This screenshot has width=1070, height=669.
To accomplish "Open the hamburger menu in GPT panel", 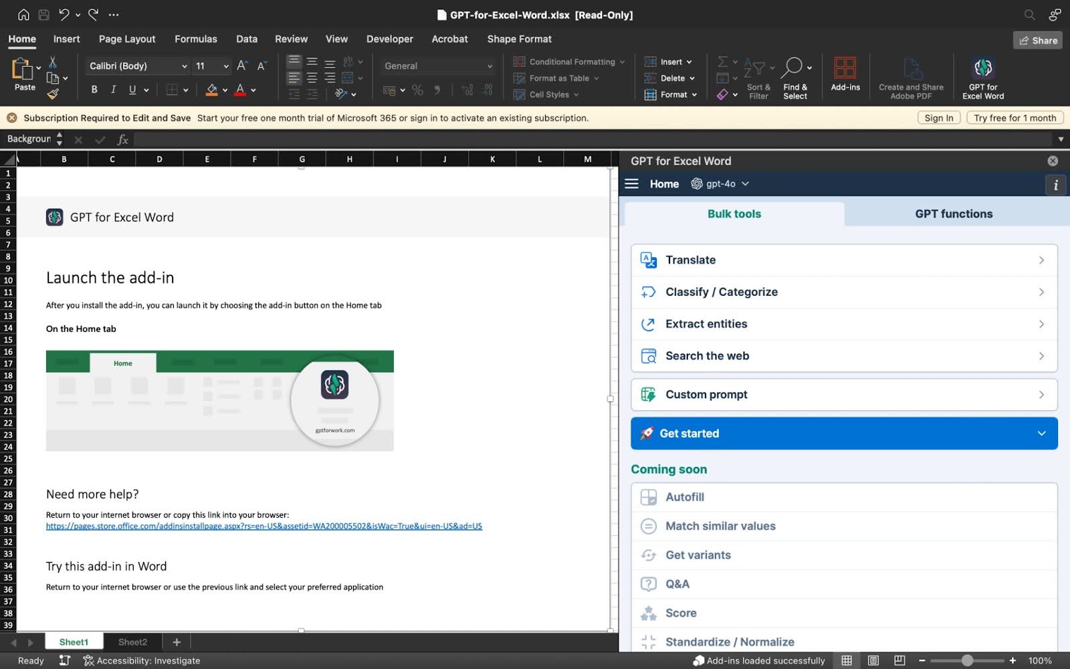I will (x=631, y=184).
